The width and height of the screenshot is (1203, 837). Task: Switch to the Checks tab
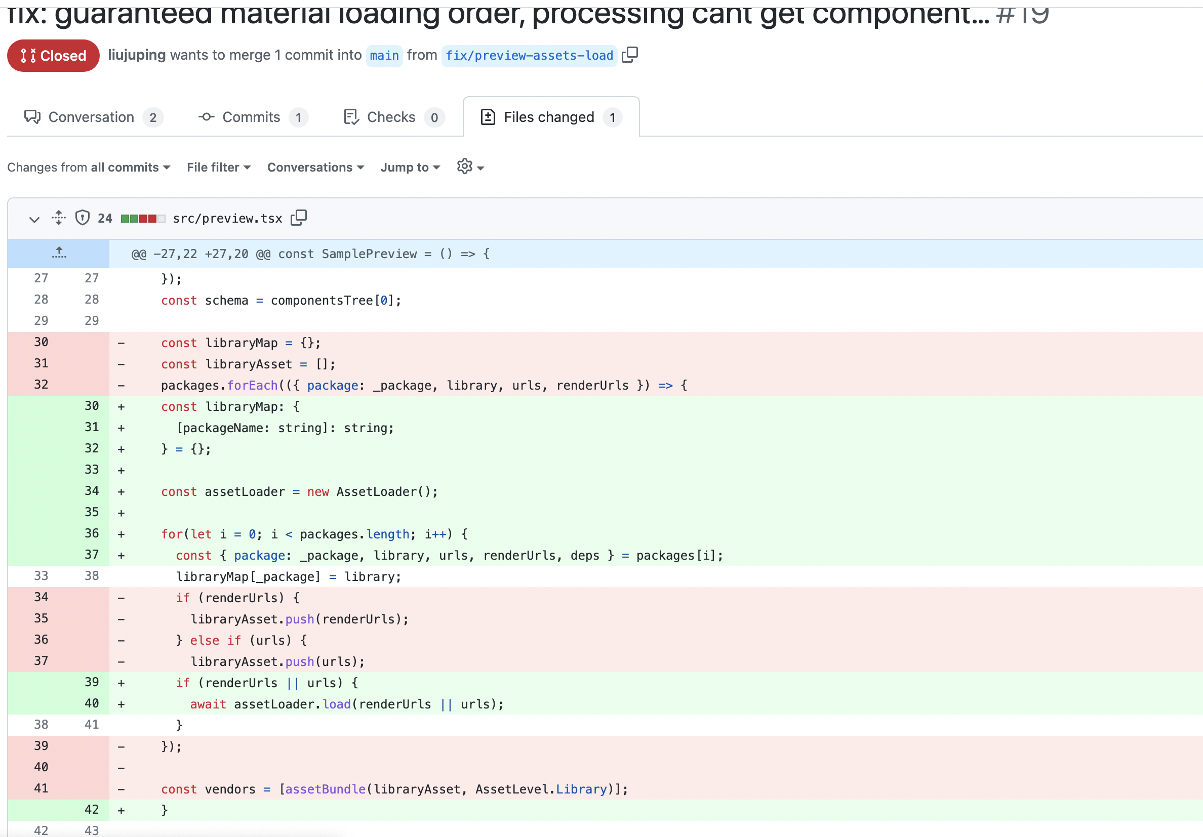pos(391,117)
